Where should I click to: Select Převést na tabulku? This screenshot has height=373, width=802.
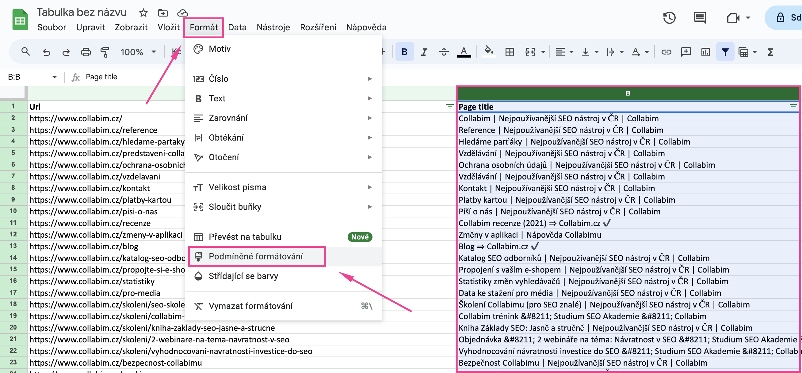point(283,237)
